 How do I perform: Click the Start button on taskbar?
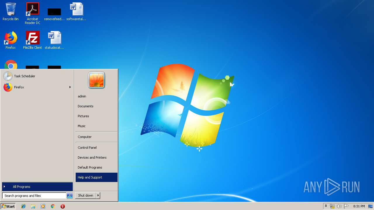coord(8,206)
